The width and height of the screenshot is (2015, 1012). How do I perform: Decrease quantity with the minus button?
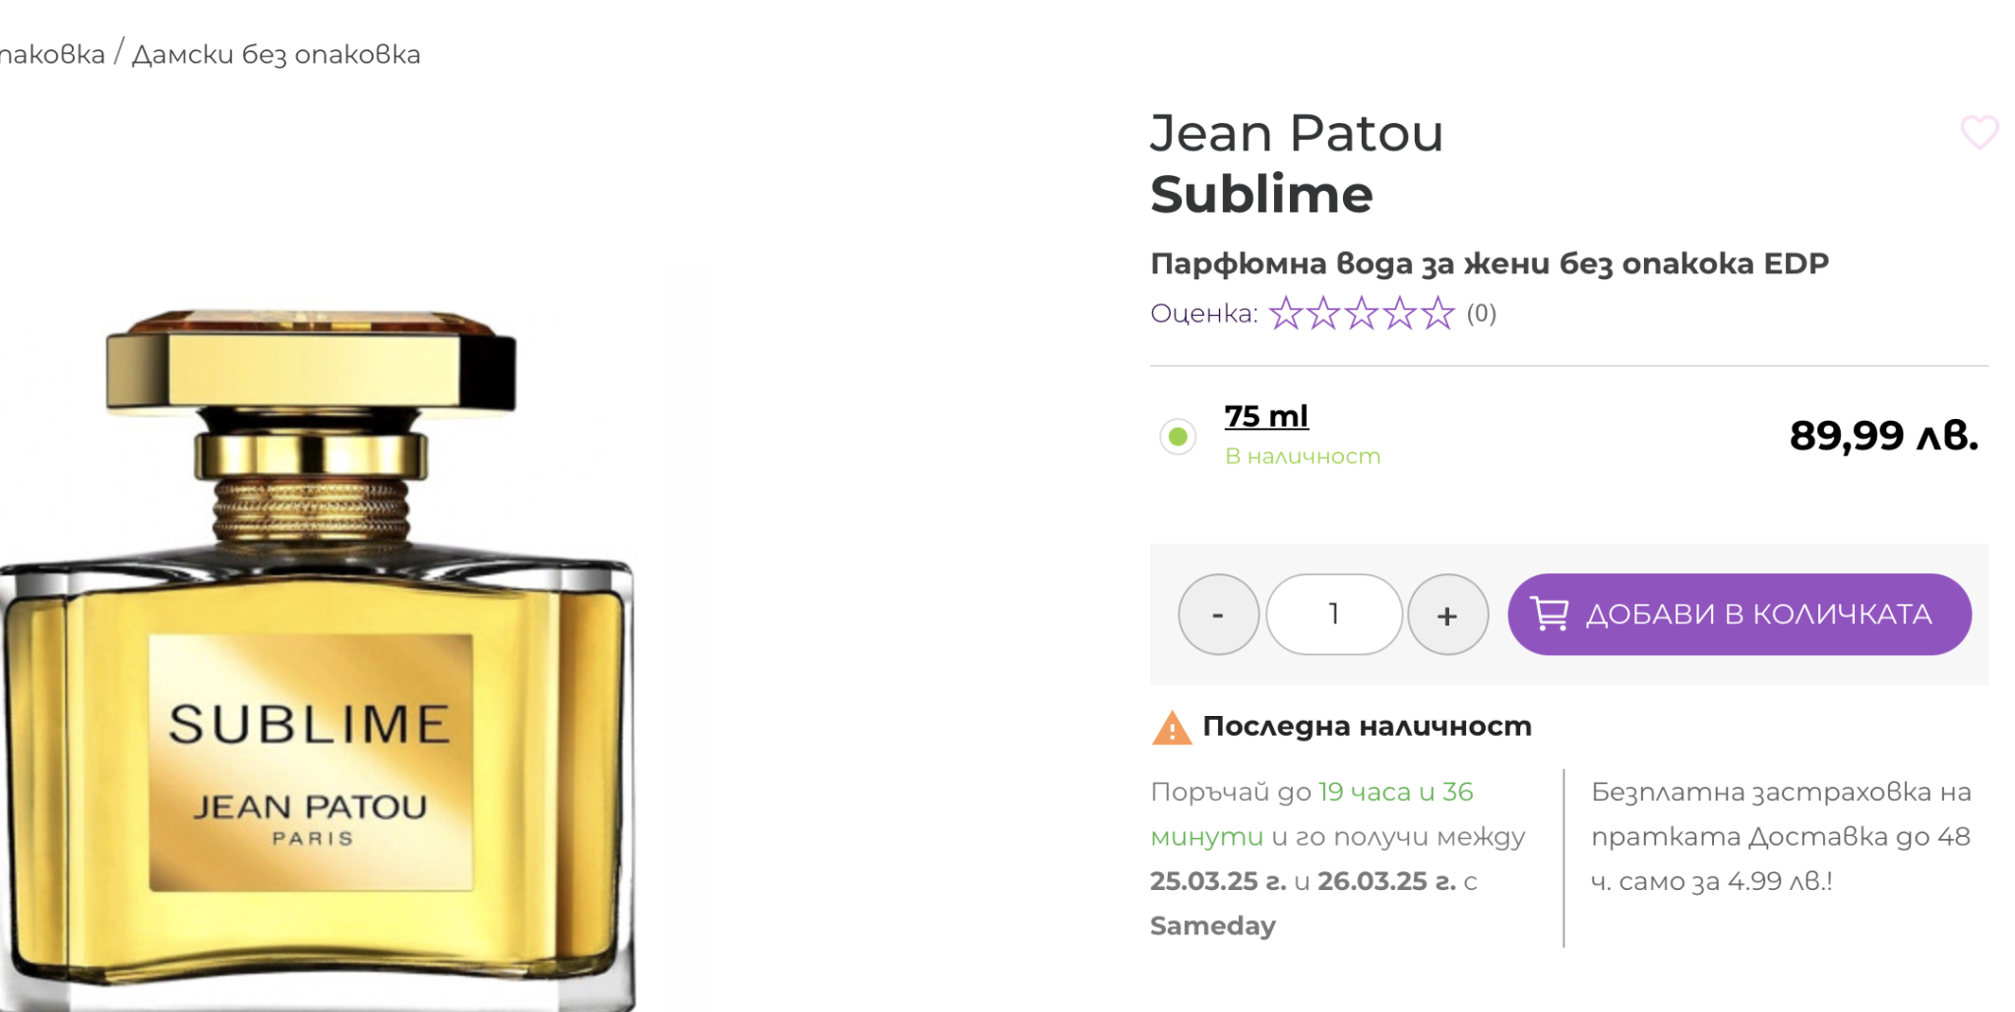(1218, 615)
